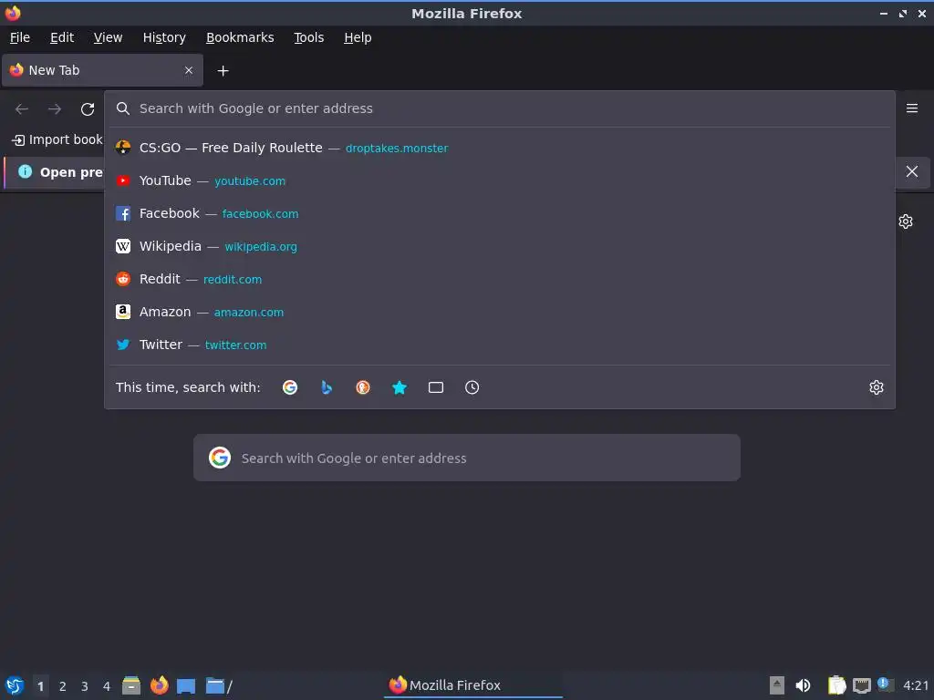
Task: Search bookmarks via the star icon
Action: point(400,387)
